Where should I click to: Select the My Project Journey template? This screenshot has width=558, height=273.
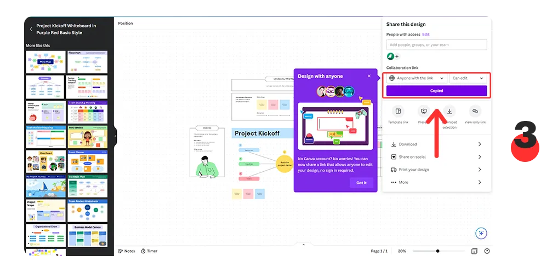pyautogui.click(x=45, y=186)
